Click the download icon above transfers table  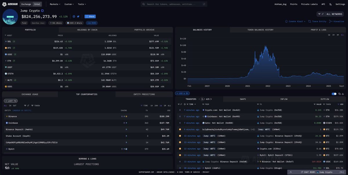point(343,94)
